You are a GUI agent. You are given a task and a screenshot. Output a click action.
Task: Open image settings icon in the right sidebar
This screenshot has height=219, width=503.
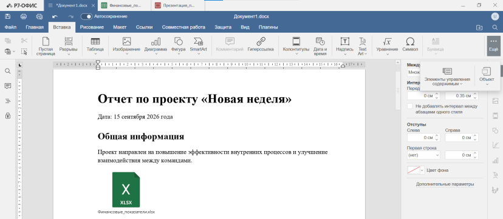coord(495,101)
